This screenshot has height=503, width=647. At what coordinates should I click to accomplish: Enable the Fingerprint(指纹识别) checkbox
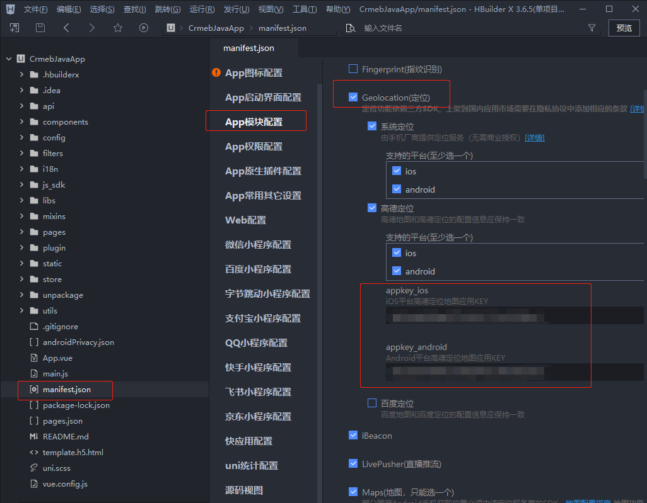(x=353, y=69)
